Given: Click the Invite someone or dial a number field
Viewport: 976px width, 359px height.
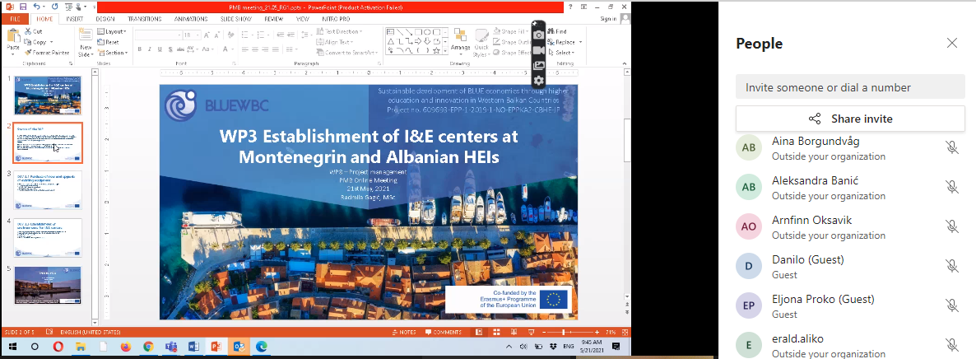Looking at the screenshot, I should [850, 86].
